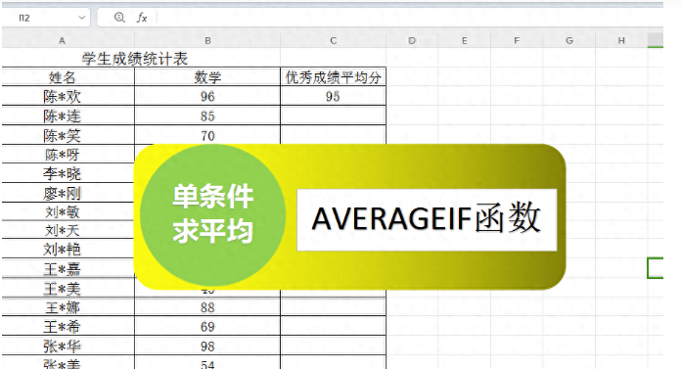Click cell containing average value 95
This screenshot has width=681, height=369.
tap(333, 96)
